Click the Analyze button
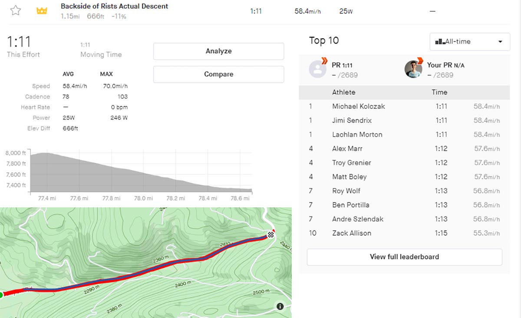Viewport: 521px width, 318px height. click(218, 51)
